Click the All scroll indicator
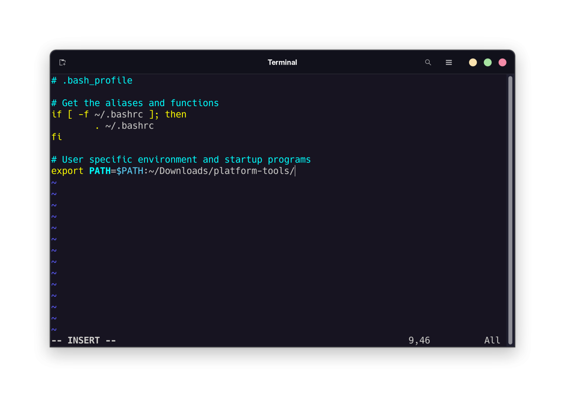The image size is (565, 397). 492,340
